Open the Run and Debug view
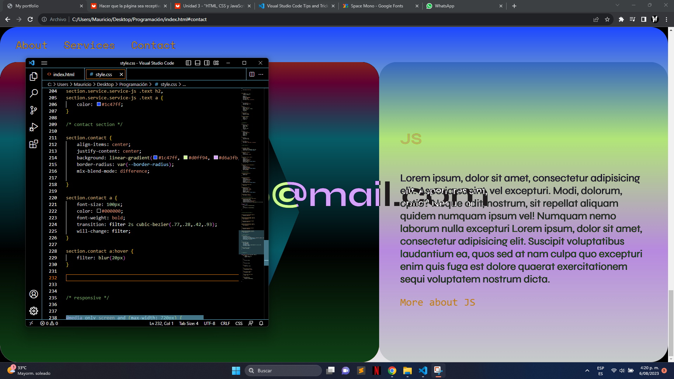 34,127
